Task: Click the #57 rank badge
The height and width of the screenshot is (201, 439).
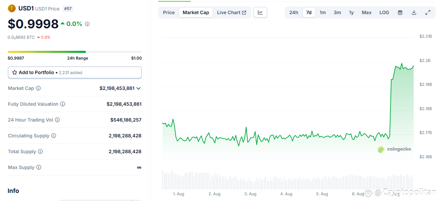Action: coord(68,9)
